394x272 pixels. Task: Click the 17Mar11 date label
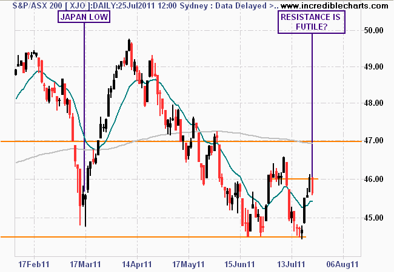pyautogui.click(x=85, y=264)
